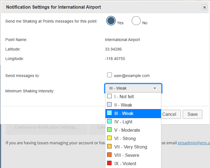Select No for Shaking at Points messages
This screenshot has height=168, width=210.
(x=136, y=21)
